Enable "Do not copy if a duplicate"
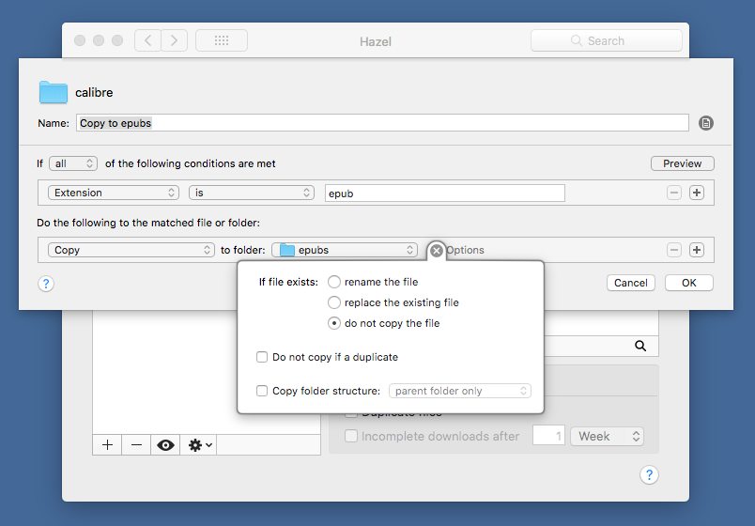Image resolution: width=755 pixels, height=526 pixels. coord(263,357)
